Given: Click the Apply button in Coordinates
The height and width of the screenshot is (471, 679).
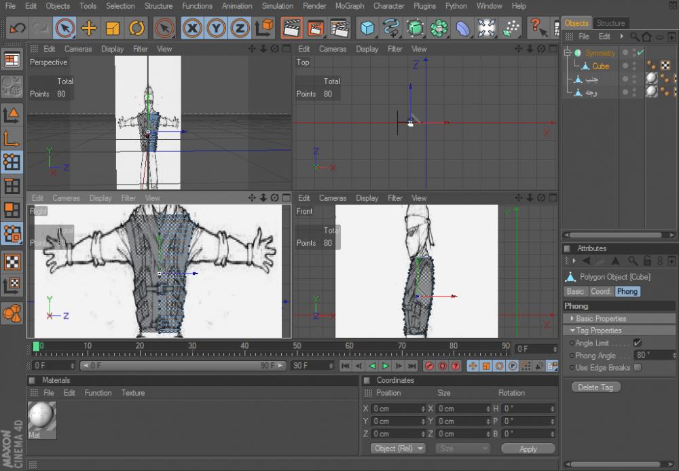Looking at the screenshot, I should (x=528, y=449).
